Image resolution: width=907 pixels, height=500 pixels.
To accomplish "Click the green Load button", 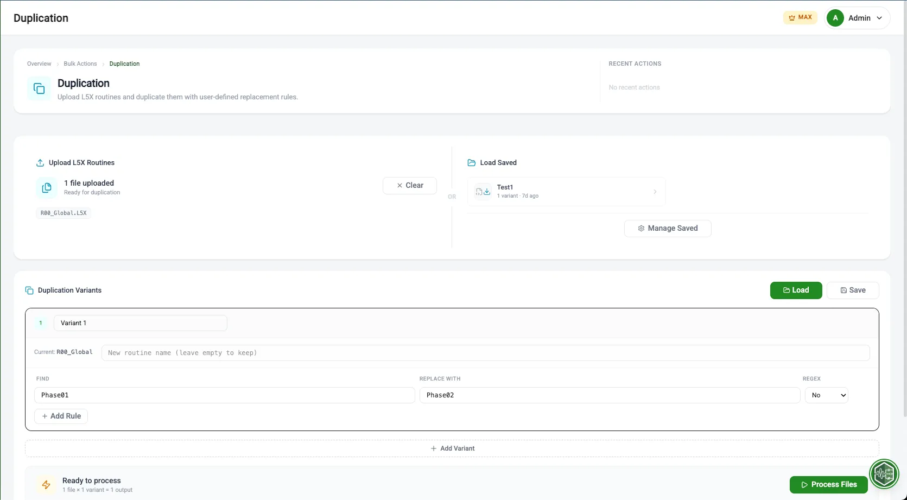I will [x=796, y=290].
